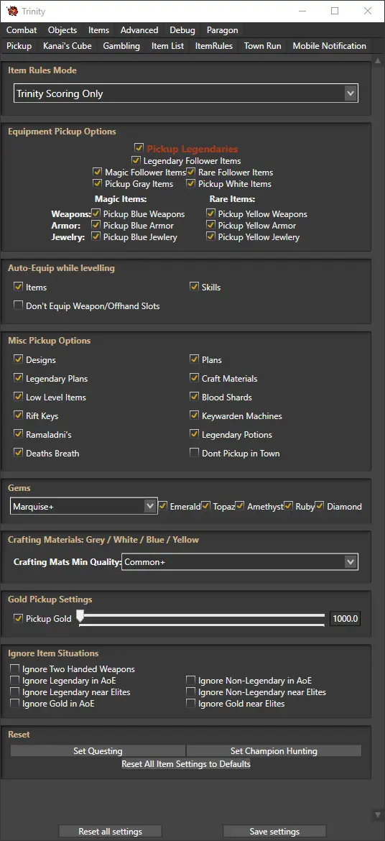This screenshot has height=841, width=385.
Task: Toggle Pickup Blue Weapons
Action: (96, 213)
